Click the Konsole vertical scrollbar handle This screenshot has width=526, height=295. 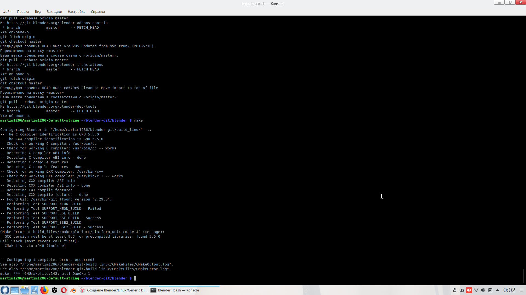point(523,276)
